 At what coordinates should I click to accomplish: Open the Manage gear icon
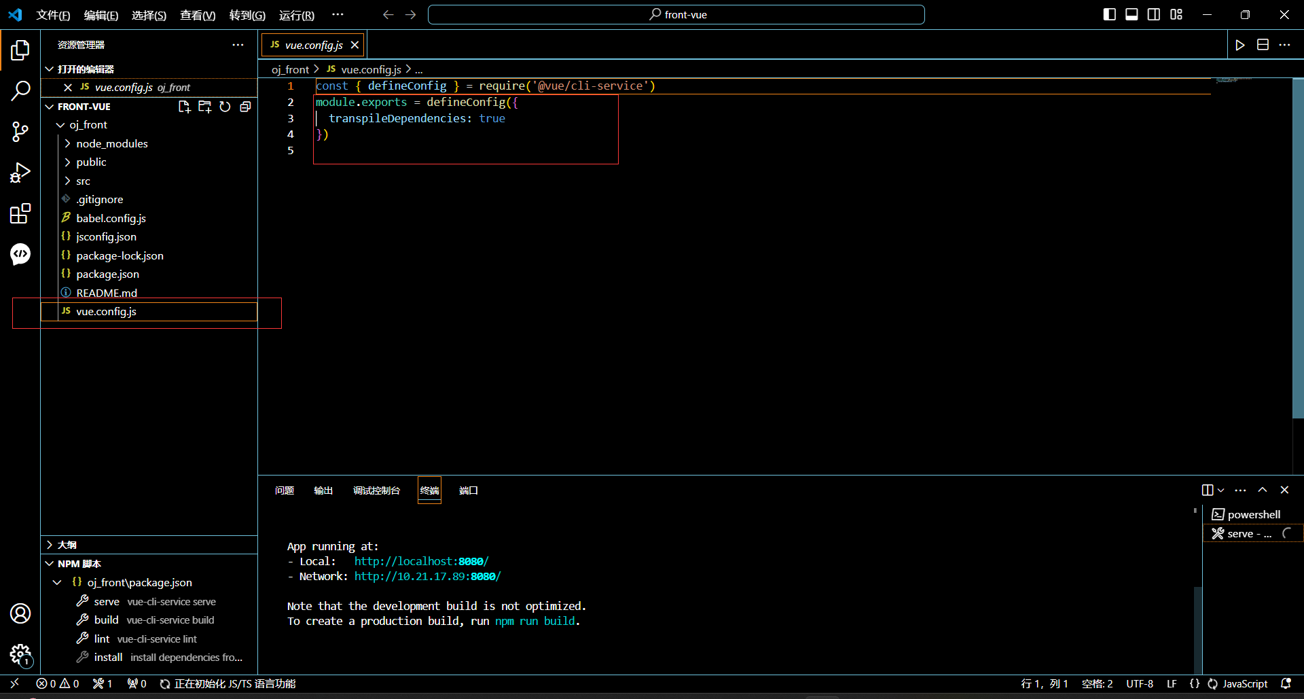click(20, 655)
